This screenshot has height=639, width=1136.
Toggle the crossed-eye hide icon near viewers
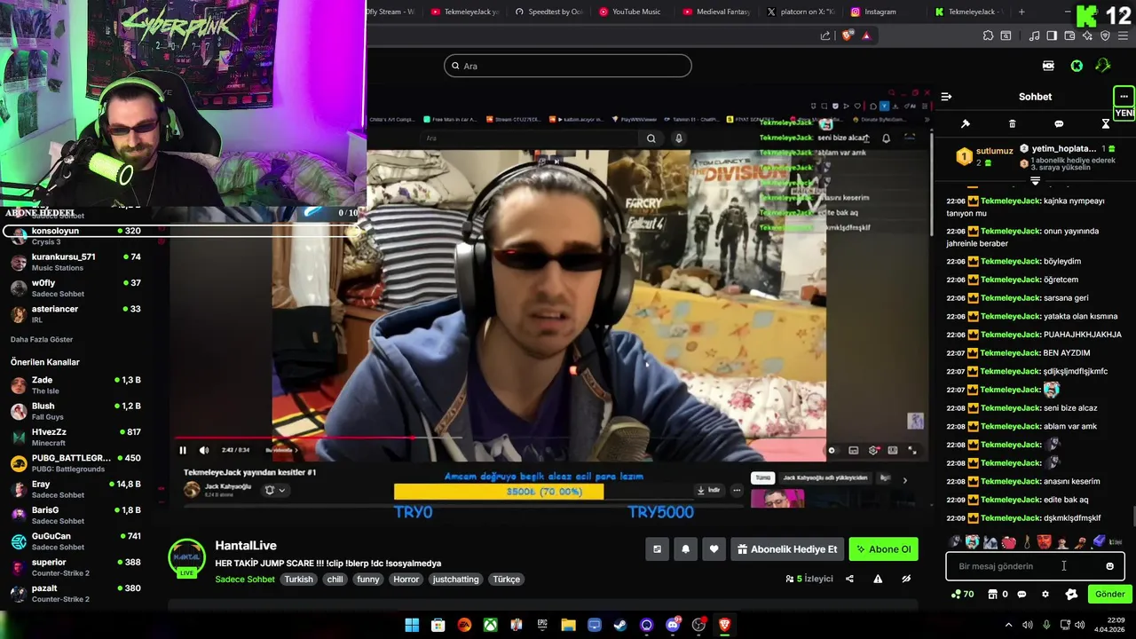click(x=906, y=579)
